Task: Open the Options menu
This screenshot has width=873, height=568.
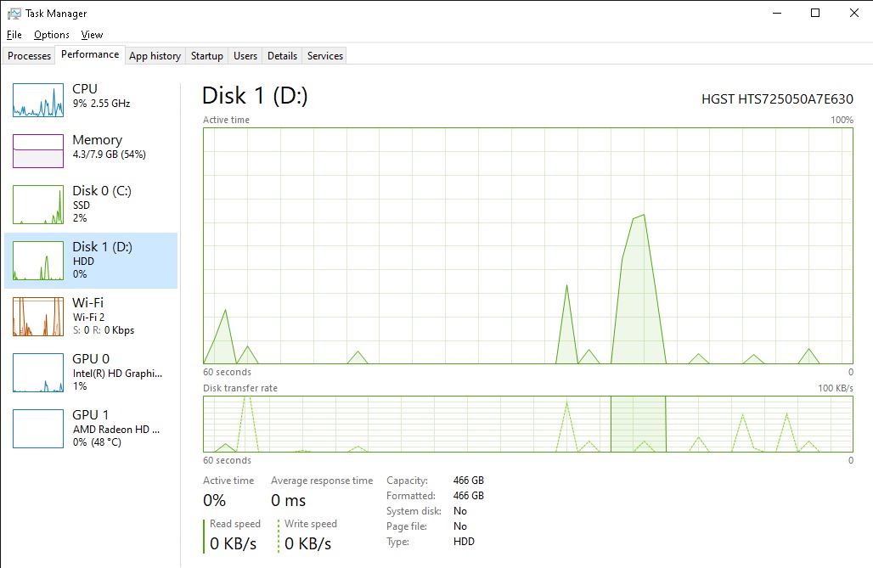Action: click(52, 35)
